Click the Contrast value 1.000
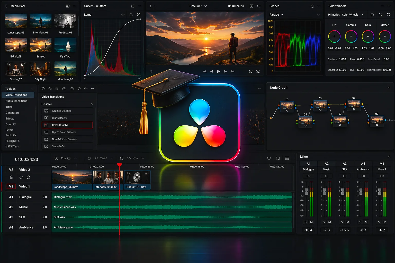 343,59
